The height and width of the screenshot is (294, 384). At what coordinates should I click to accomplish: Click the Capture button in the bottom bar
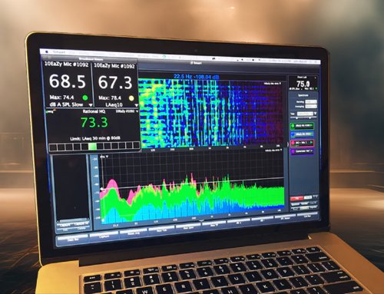click(x=104, y=236)
